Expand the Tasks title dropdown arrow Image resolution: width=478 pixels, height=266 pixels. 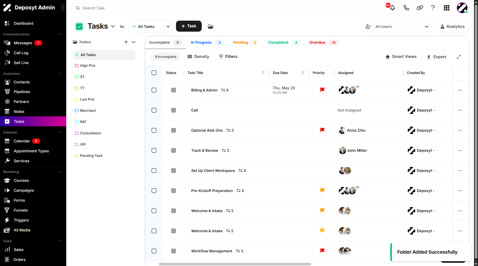coord(113,26)
